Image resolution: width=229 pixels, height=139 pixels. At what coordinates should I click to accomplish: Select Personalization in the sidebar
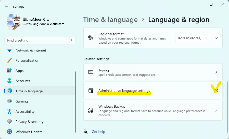coord(40,60)
